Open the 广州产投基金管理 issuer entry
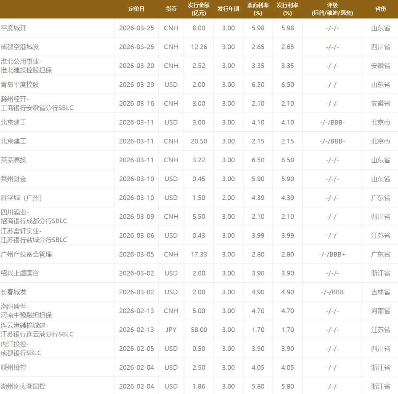This screenshot has height=394, width=398. click(27, 255)
